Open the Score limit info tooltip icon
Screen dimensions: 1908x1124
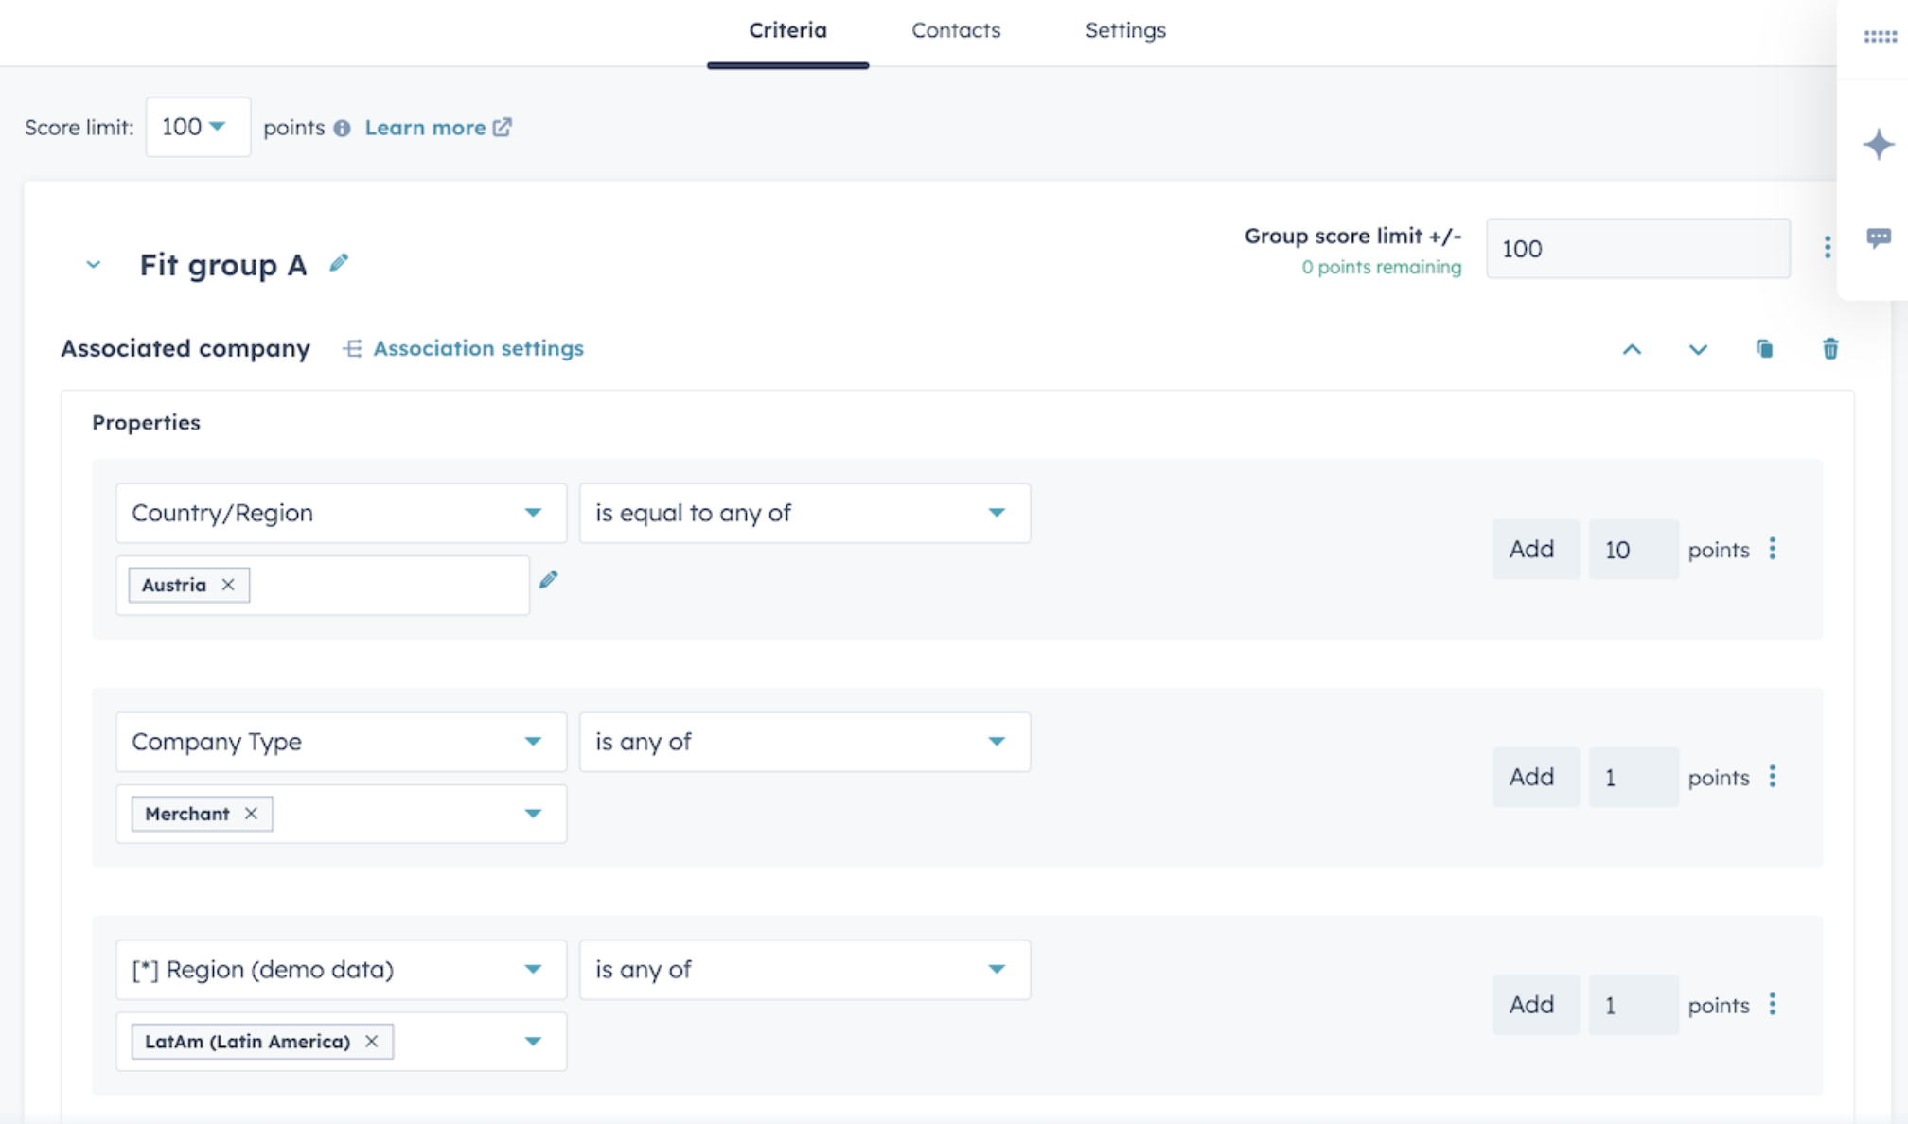343,128
